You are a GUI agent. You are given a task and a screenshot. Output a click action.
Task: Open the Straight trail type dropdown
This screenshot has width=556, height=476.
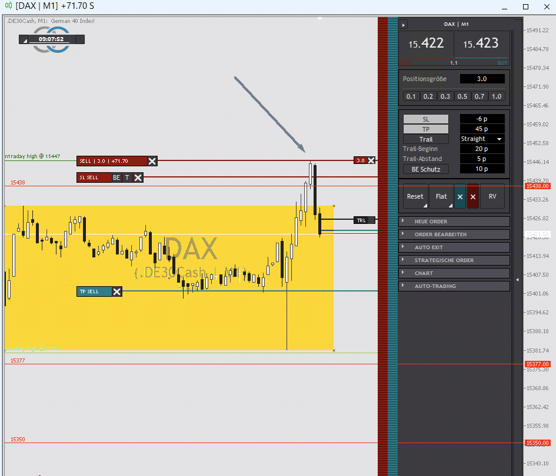(482, 139)
